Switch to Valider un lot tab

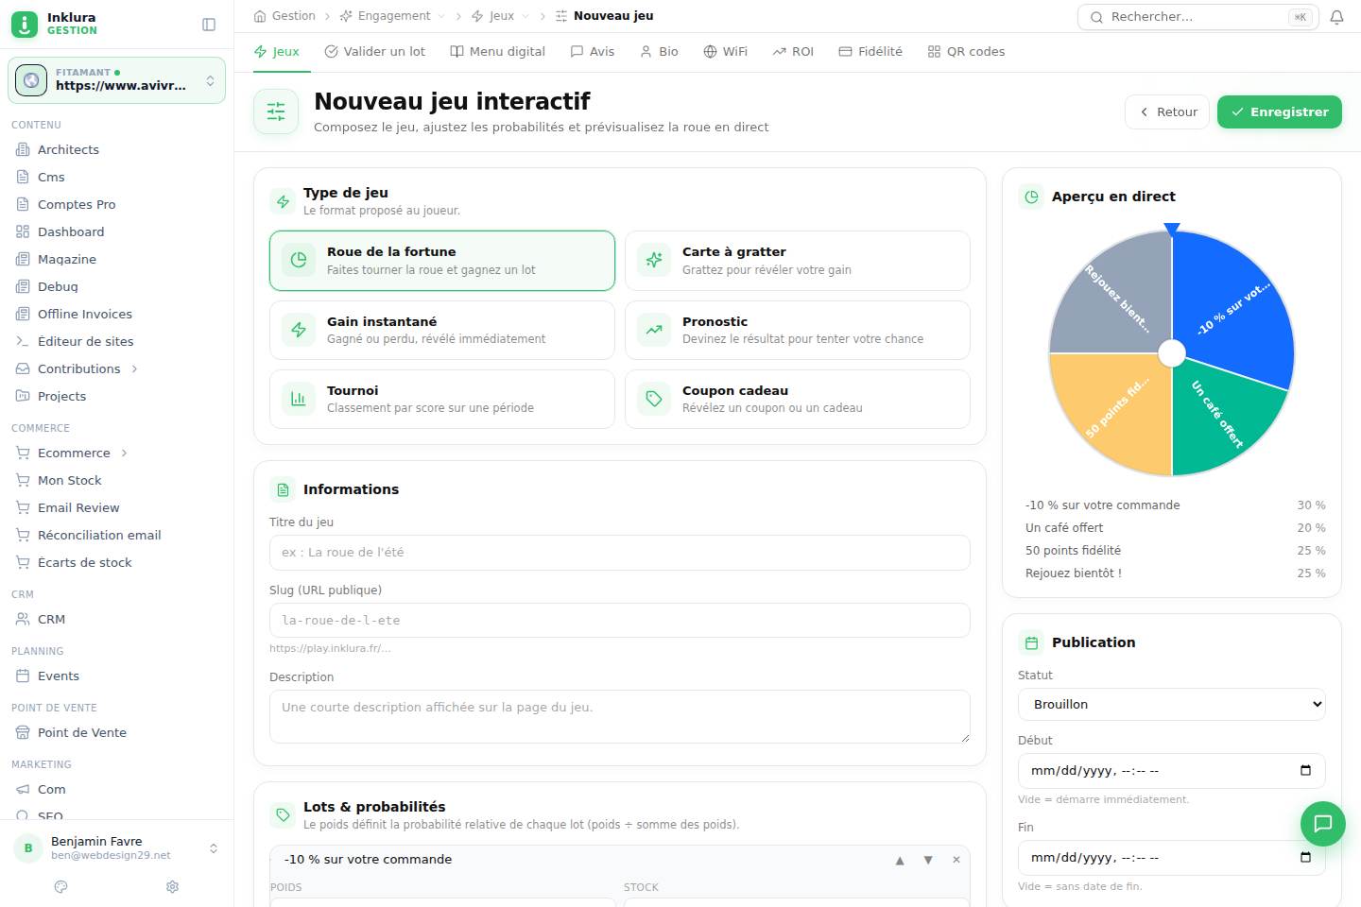click(374, 52)
